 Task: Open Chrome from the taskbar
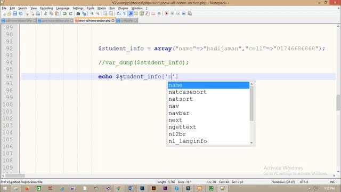[119, 188]
